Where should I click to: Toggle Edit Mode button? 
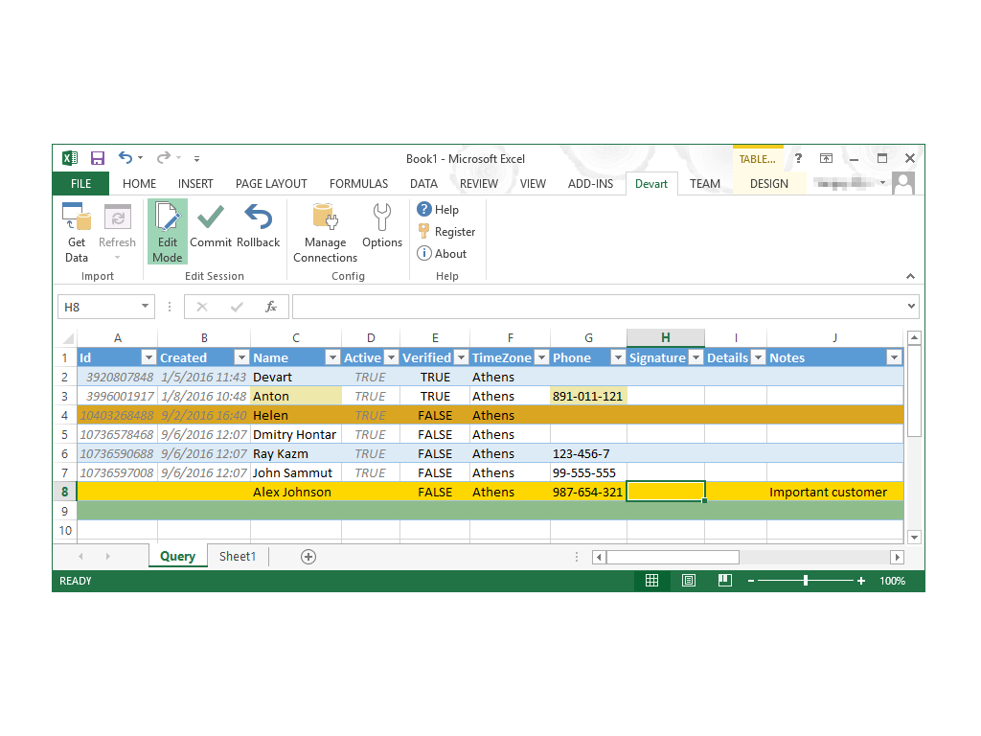click(167, 232)
